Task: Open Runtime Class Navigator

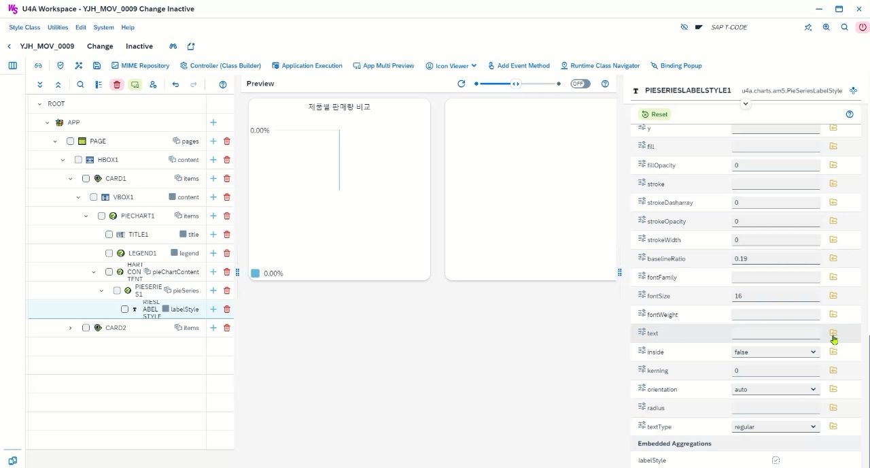Action: [x=600, y=66]
